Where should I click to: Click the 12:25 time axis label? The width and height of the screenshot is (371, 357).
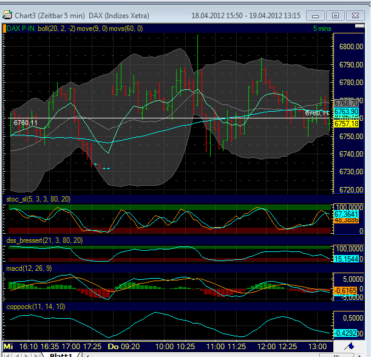[x=287, y=347]
